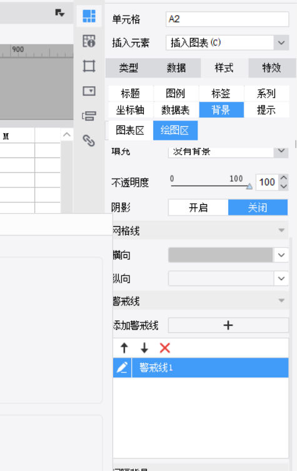Move the alert line up
Viewport: 297px width, 471px height.
[124, 348]
